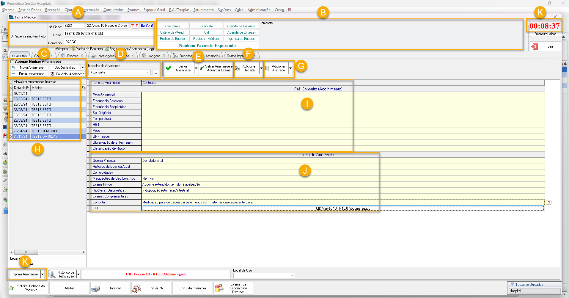
Task: Click the Cancelar Anamnese red X icon
Action: pos(53,74)
